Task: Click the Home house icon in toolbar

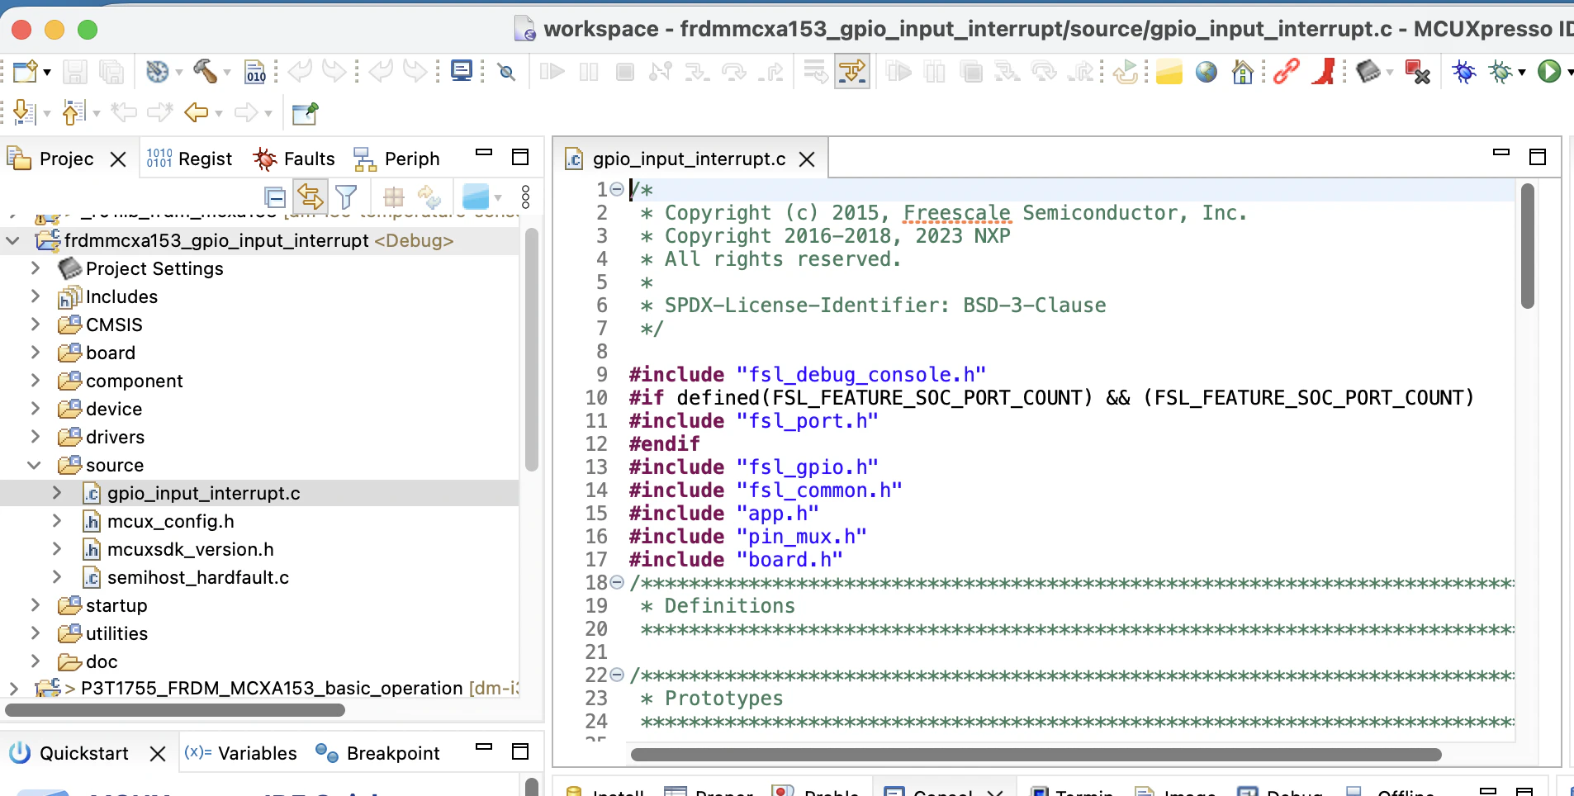Action: click(x=1242, y=72)
